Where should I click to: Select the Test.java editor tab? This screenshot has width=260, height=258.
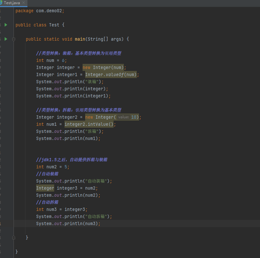tap(12, 3)
